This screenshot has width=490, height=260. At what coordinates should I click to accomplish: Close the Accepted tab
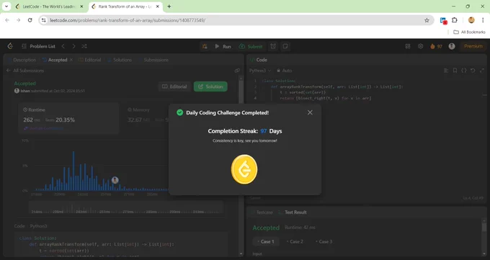point(71,60)
